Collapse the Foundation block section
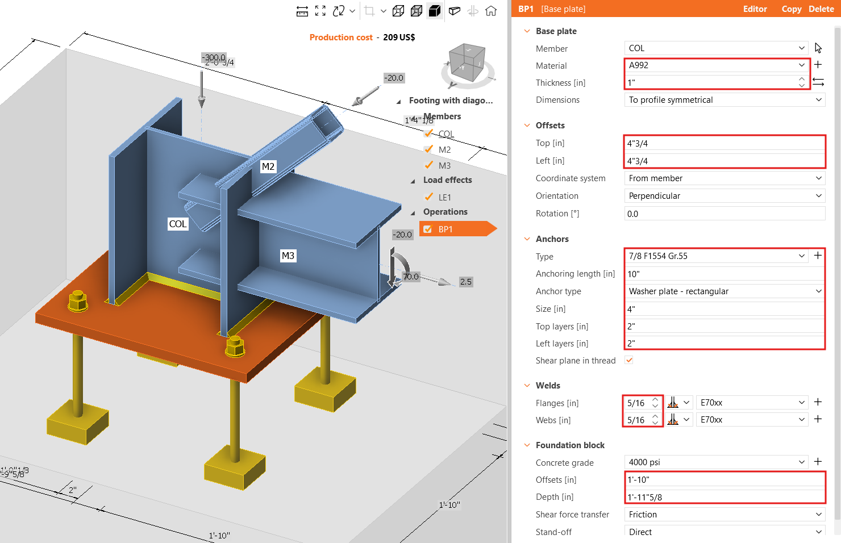This screenshot has height=543, width=841. click(526, 445)
